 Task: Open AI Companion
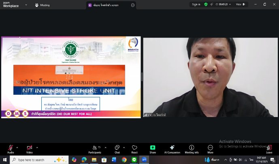(172, 149)
